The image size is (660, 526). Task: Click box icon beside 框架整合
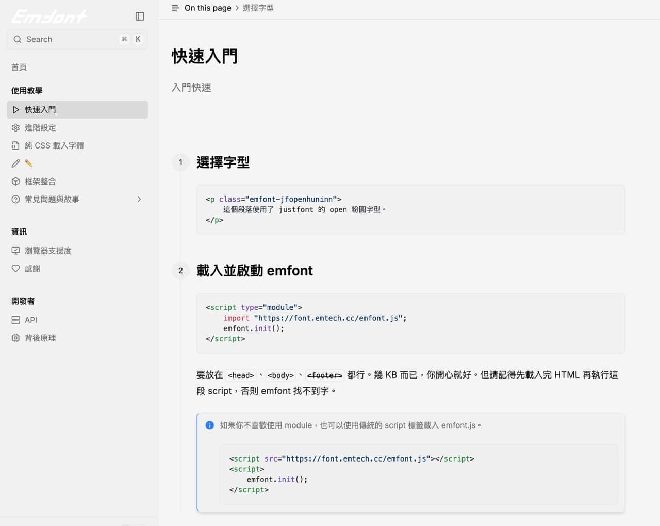(x=16, y=182)
